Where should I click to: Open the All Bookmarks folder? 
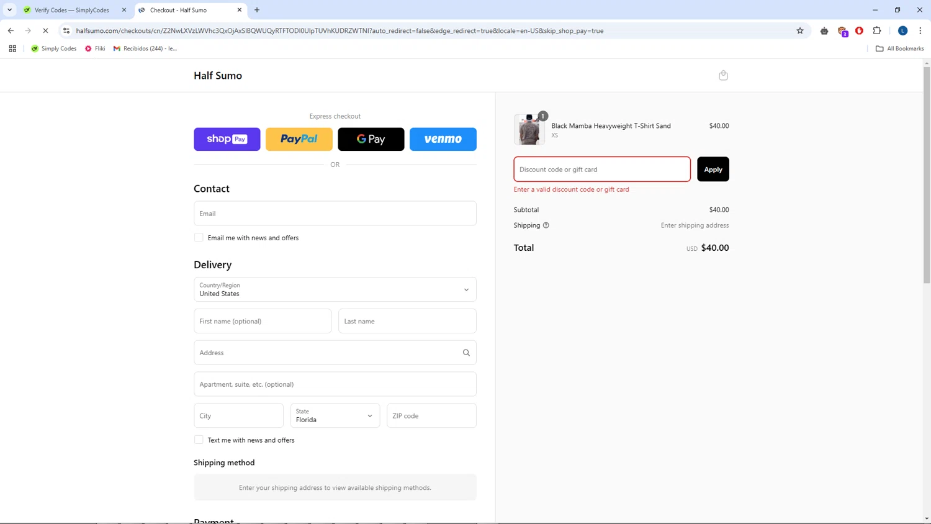pyautogui.click(x=899, y=48)
